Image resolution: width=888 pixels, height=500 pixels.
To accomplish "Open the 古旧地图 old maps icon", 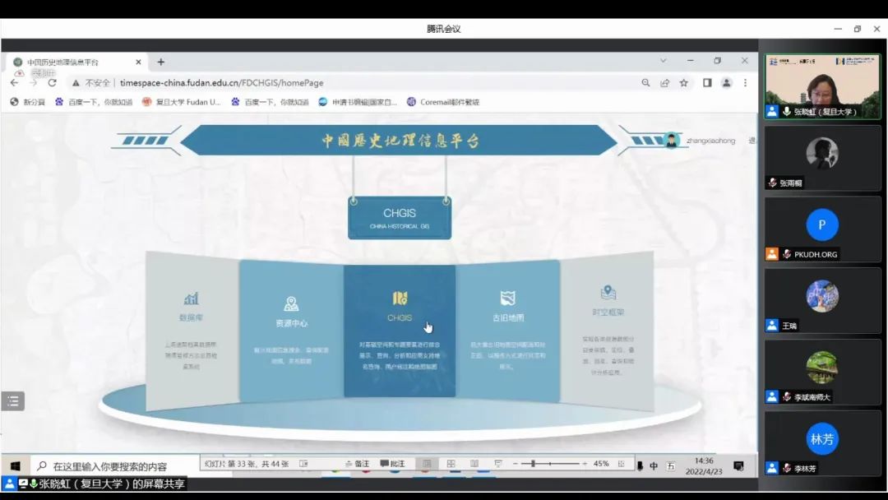I will pos(508,299).
